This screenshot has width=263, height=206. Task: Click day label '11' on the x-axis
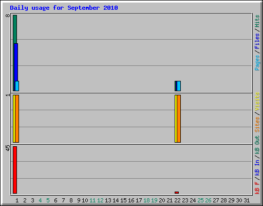pyautogui.click(x=92, y=200)
